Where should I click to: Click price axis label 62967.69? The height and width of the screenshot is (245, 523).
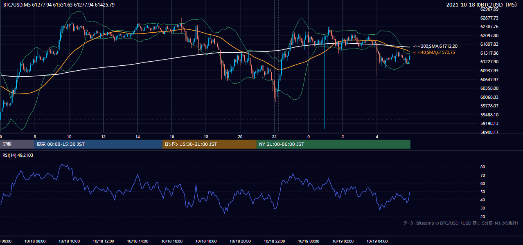(x=489, y=9)
